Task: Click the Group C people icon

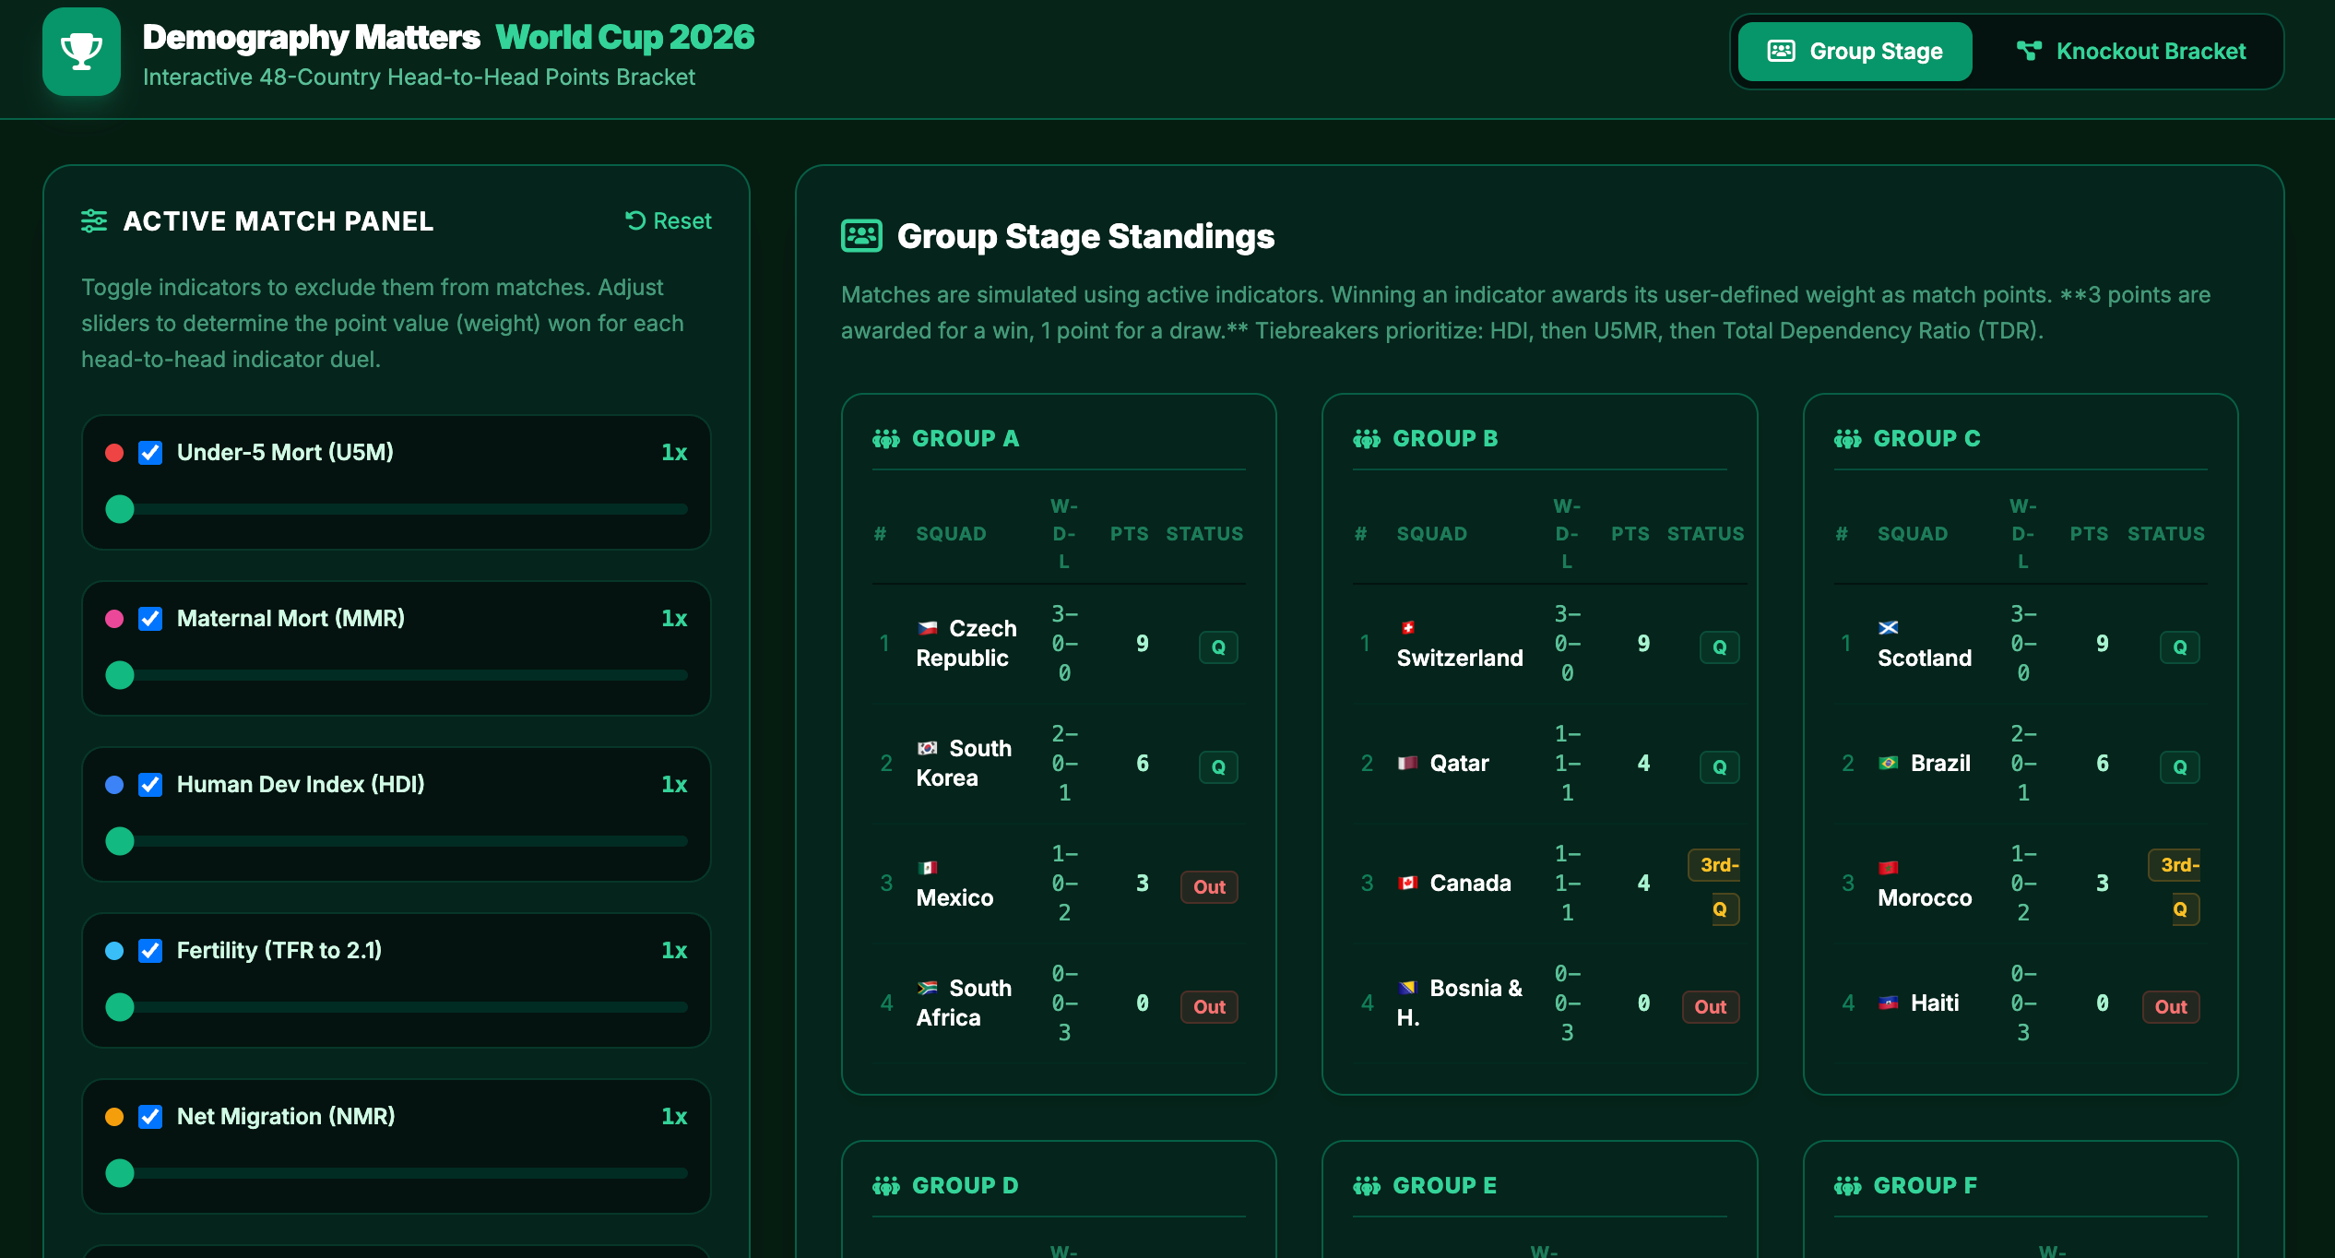Action: tap(1848, 439)
